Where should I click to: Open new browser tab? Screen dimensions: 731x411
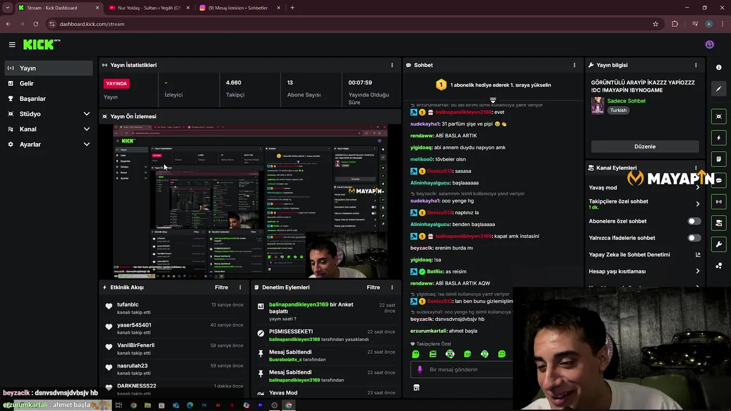pos(292,8)
